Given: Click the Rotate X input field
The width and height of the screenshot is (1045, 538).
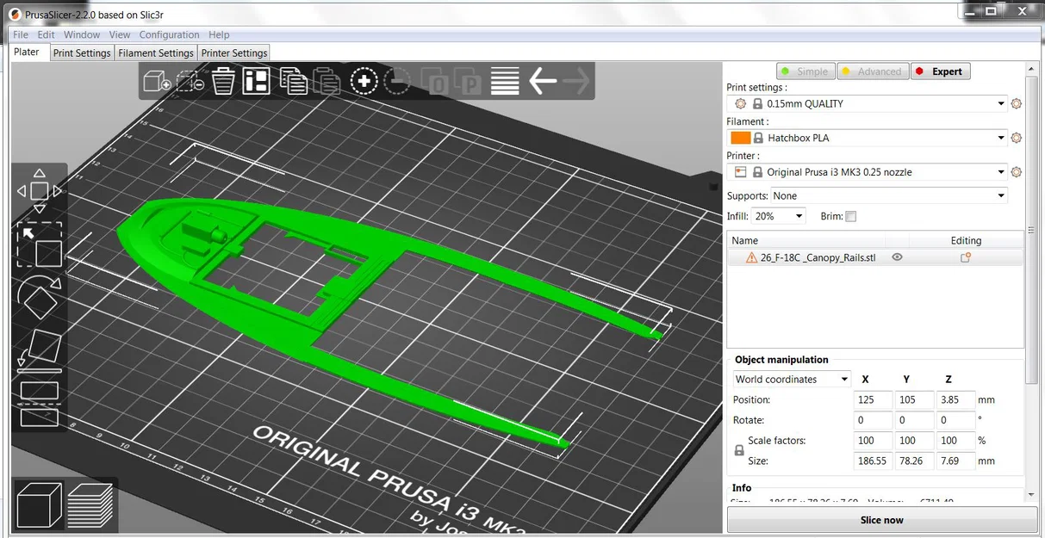Looking at the screenshot, I should [x=873, y=420].
